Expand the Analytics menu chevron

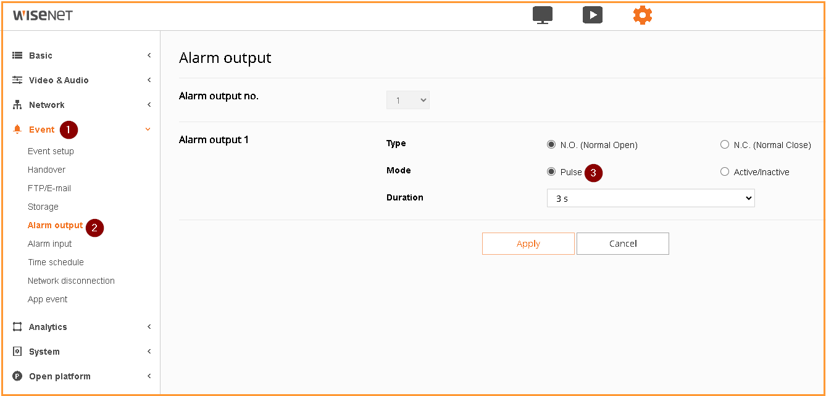[149, 327]
